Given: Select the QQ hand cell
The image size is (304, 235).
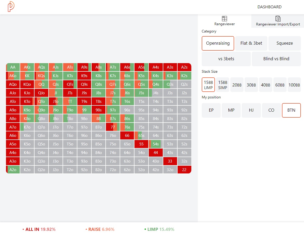Looking at the screenshot, I should click(41, 84).
